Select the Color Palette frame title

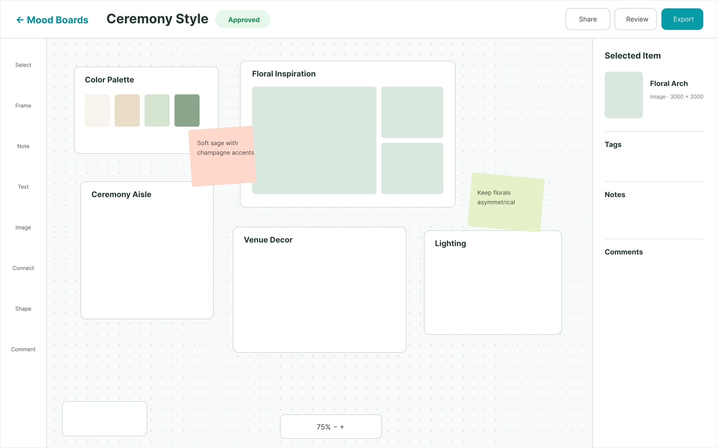pyautogui.click(x=109, y=80)
